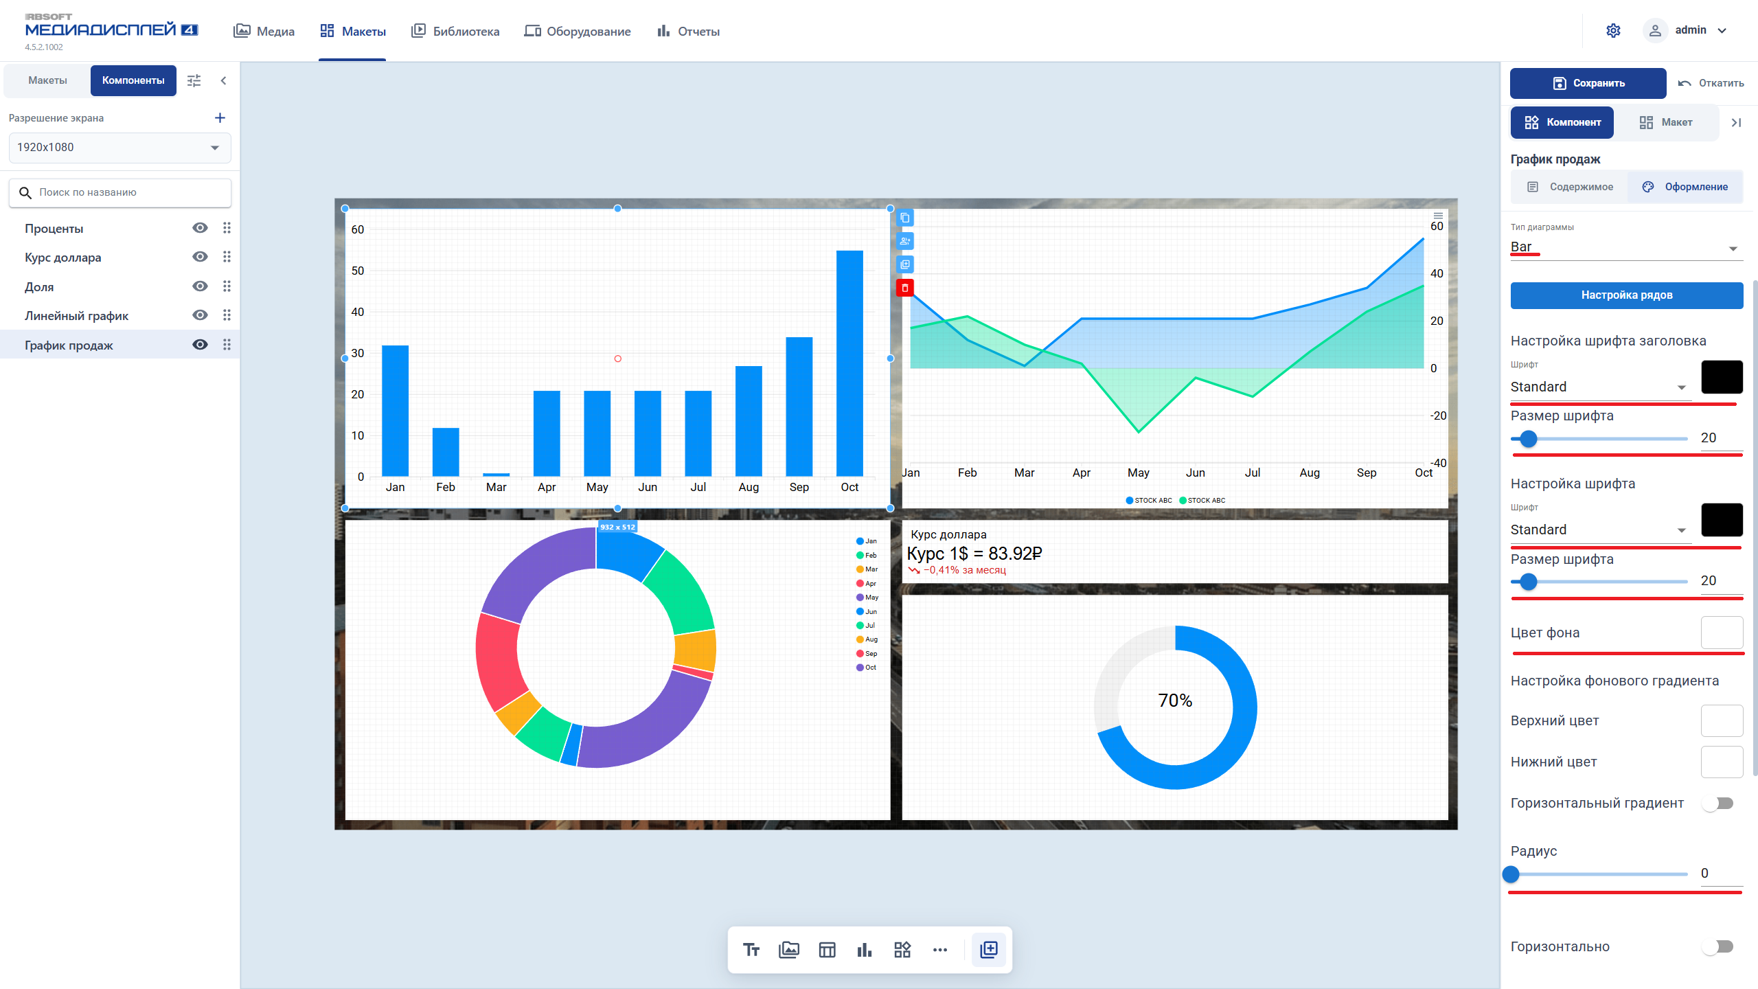Hide the Проценты component
The image size is (1758, 989).
200,228
